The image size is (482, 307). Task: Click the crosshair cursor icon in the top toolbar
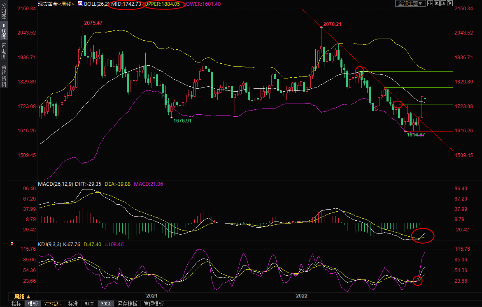click(430, 4)
